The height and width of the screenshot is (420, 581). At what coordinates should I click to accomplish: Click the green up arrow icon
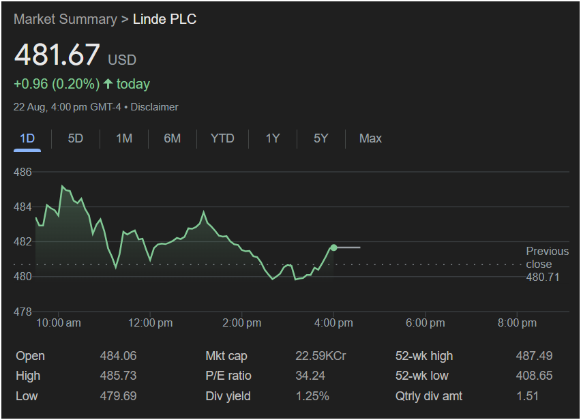coord(108,84)
